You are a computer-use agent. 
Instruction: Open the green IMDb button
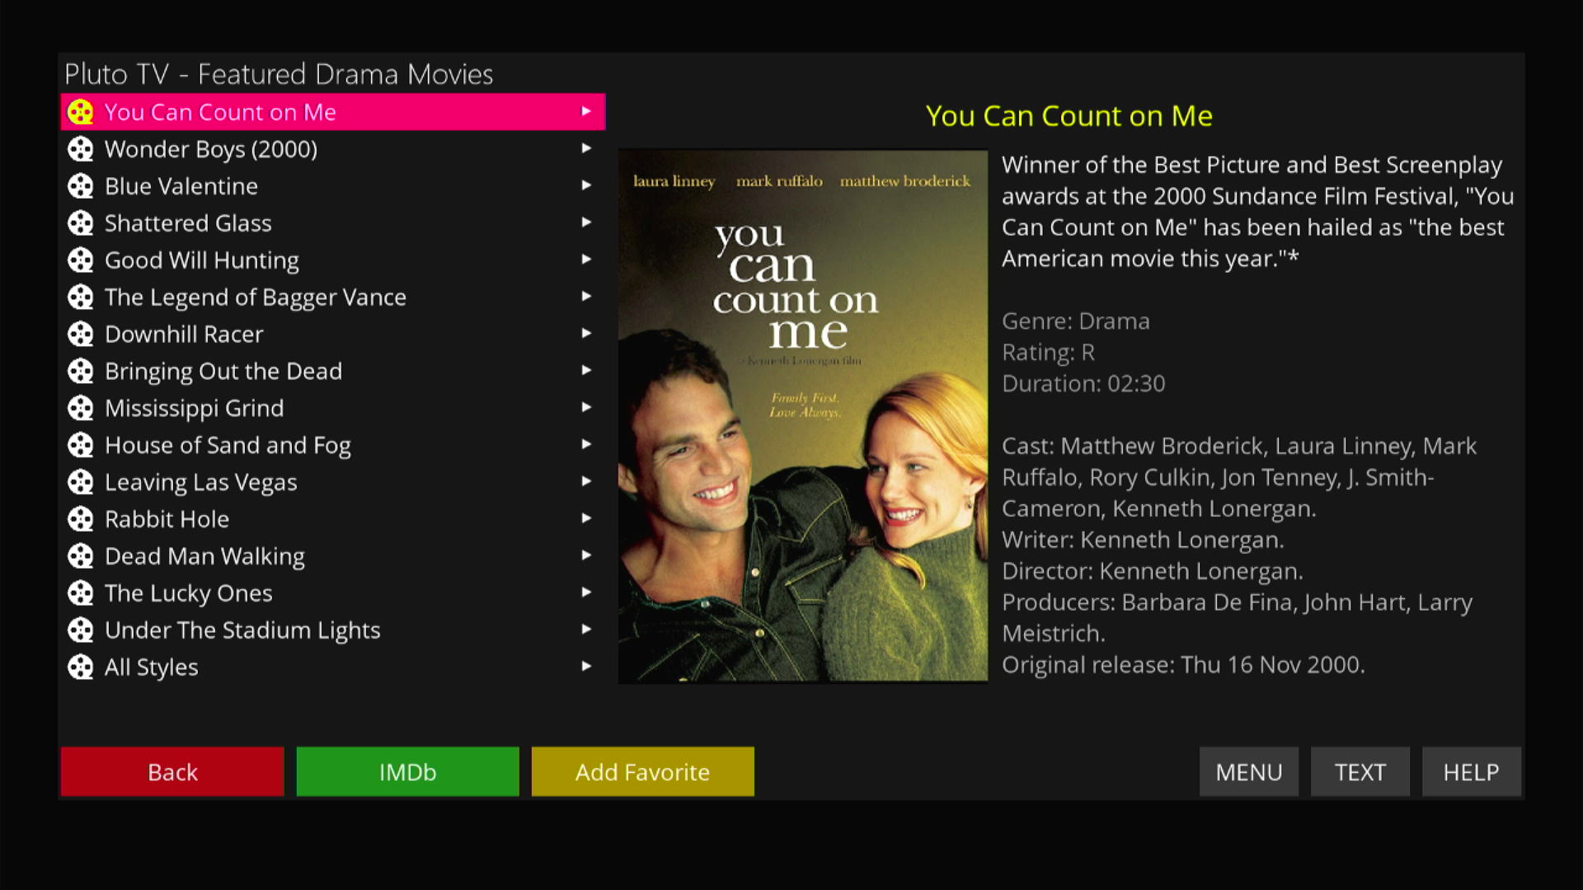click(x=407, y=771)
